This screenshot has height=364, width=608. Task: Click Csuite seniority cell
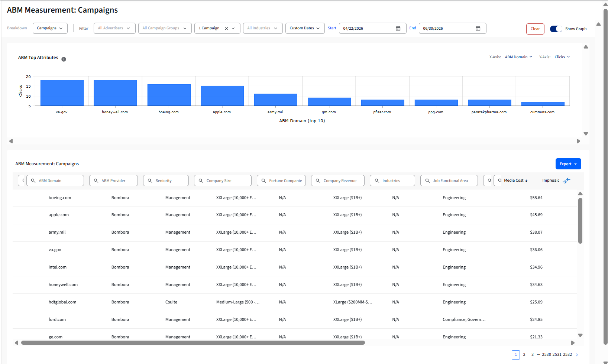point(171,302)
